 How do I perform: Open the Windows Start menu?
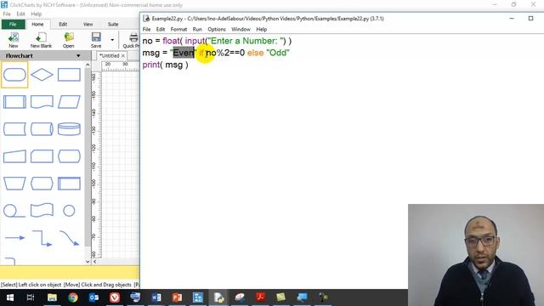(x=10, y=297)
